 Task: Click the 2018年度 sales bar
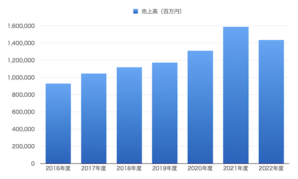[x=129, y=116]
